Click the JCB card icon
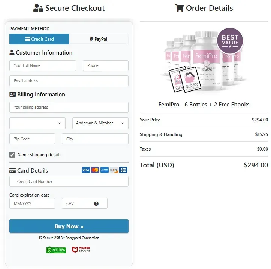Image resolution: width=271 pixels, height=269 pixels. [x=123, y=170]
